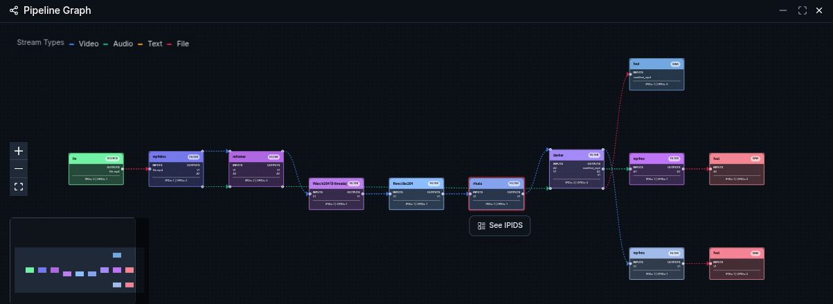Click the Pipeline Graph share-nodes icon
Viewport: 833px width, 304px height.
point(14,10)
